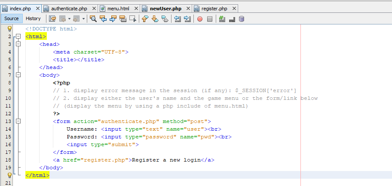Click the Uncomment lines icon

[x=232, y=19]
